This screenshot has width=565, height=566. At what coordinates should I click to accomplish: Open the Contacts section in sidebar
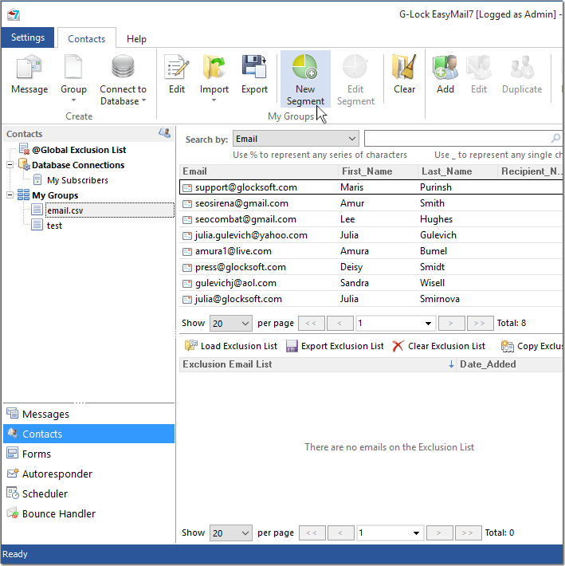[x=88, y=434]
